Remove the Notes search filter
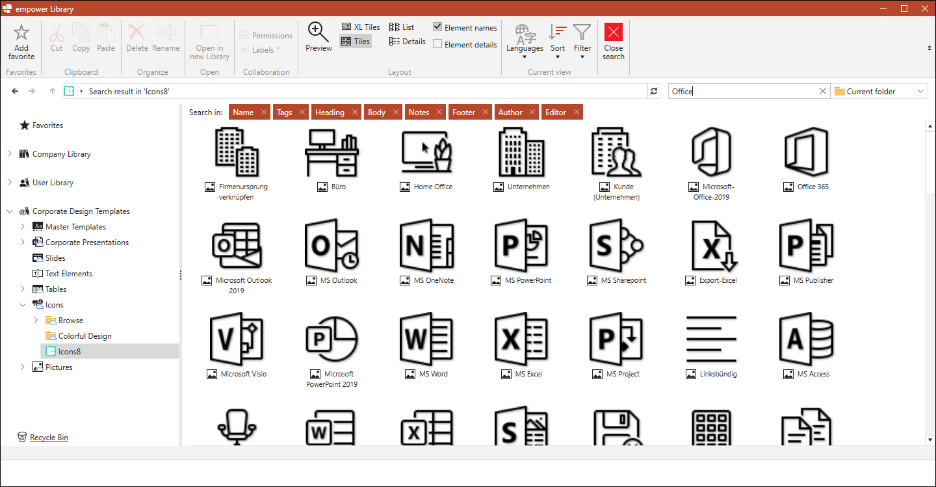936x487 pixels. [439, 112]
